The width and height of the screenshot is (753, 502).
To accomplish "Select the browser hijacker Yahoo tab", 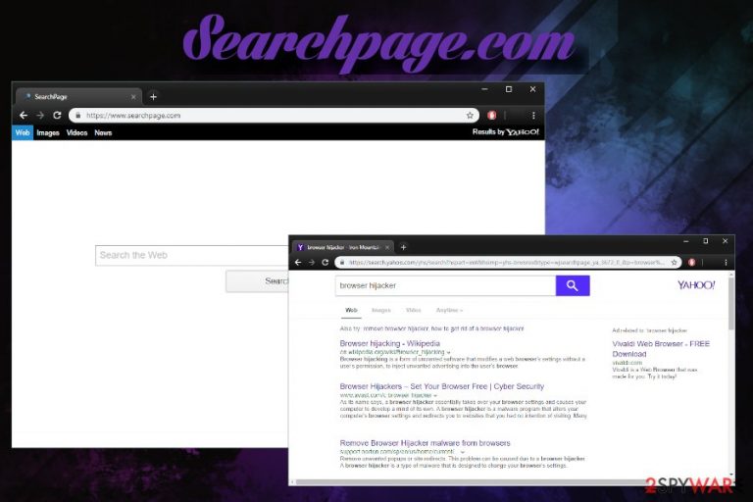I will 343,247.
